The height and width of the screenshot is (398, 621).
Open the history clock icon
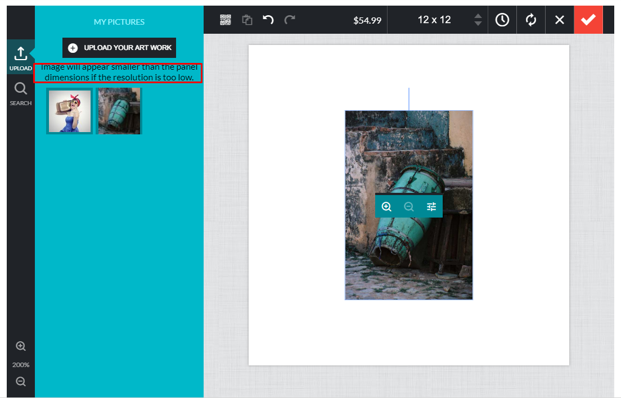502,20
